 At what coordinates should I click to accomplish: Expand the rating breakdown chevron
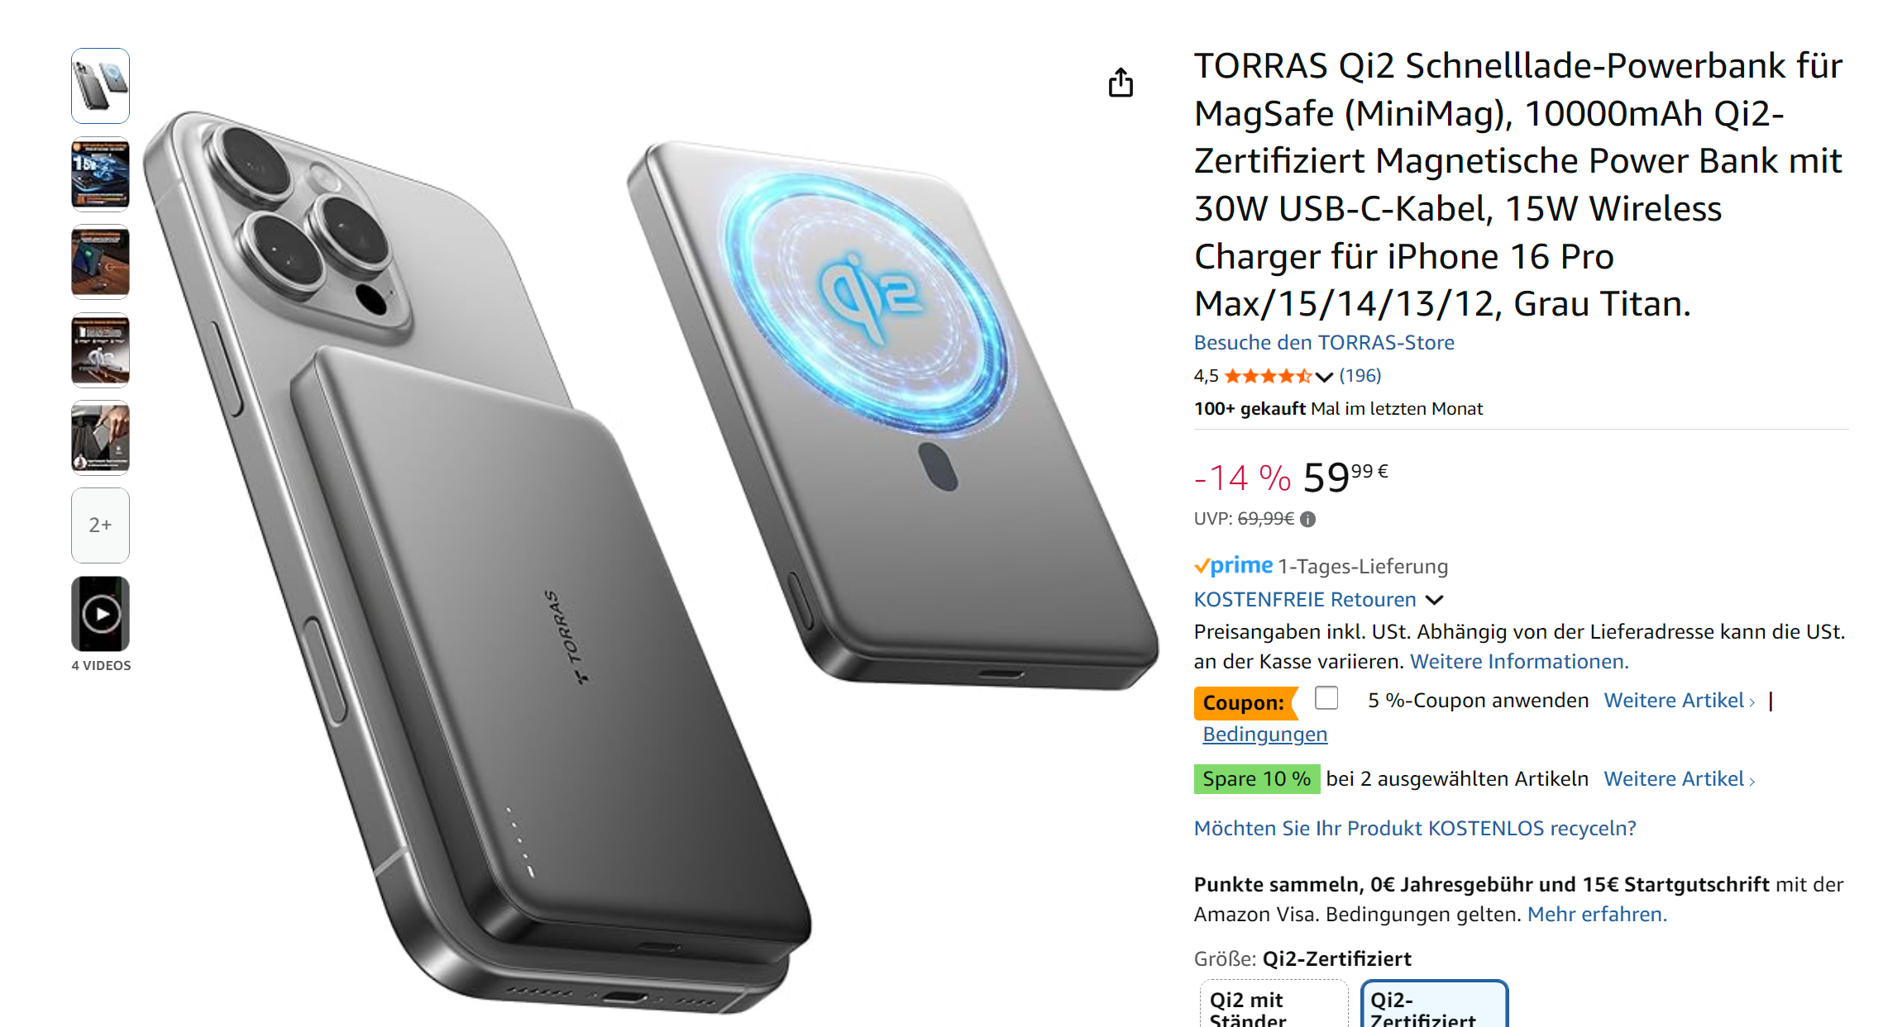1324,378
